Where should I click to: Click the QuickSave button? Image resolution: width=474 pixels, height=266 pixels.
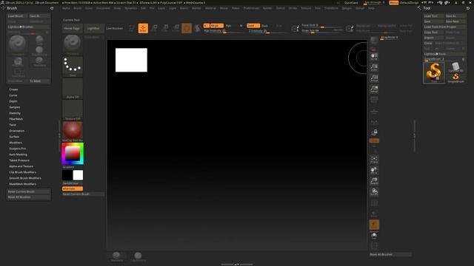(x=351, y=3)
